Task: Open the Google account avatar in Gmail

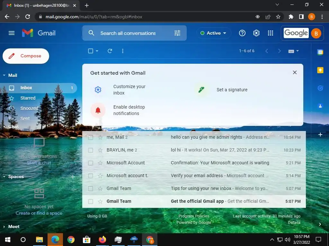Action: tap(316, 33)
